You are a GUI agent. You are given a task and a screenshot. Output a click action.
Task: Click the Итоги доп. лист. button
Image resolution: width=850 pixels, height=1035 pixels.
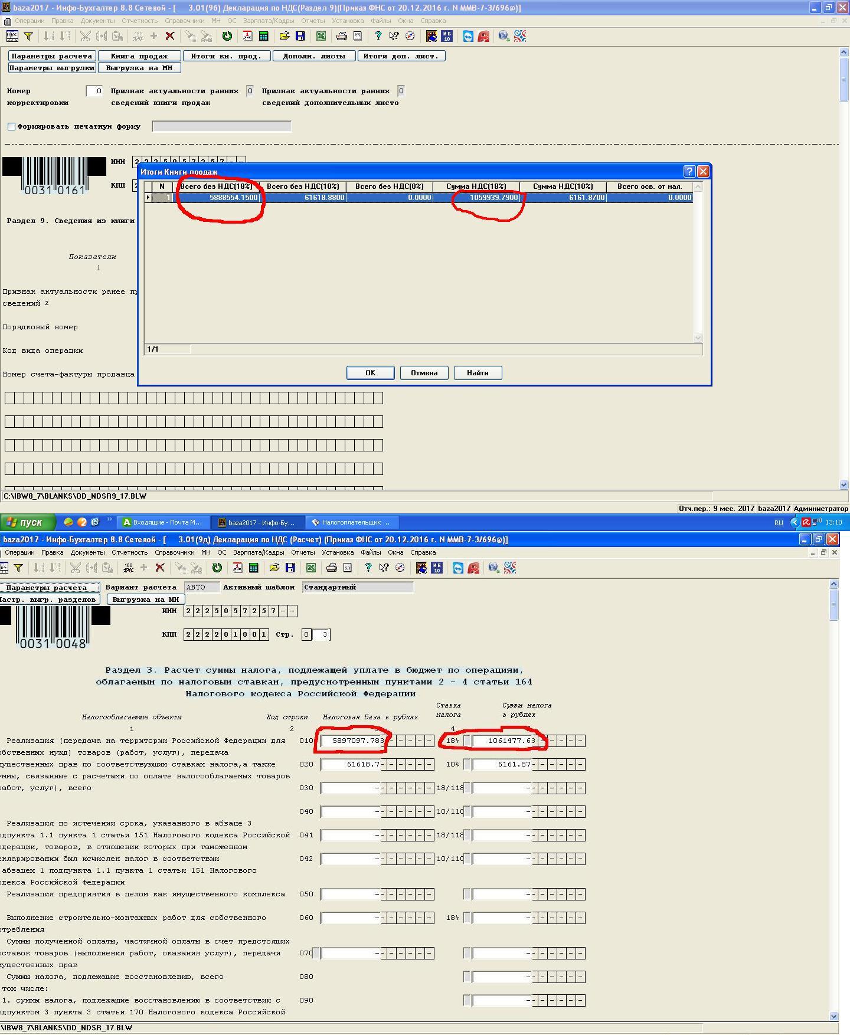(401, 56)
